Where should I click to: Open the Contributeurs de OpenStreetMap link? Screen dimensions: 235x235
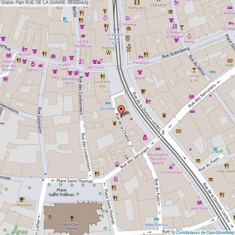205,232
